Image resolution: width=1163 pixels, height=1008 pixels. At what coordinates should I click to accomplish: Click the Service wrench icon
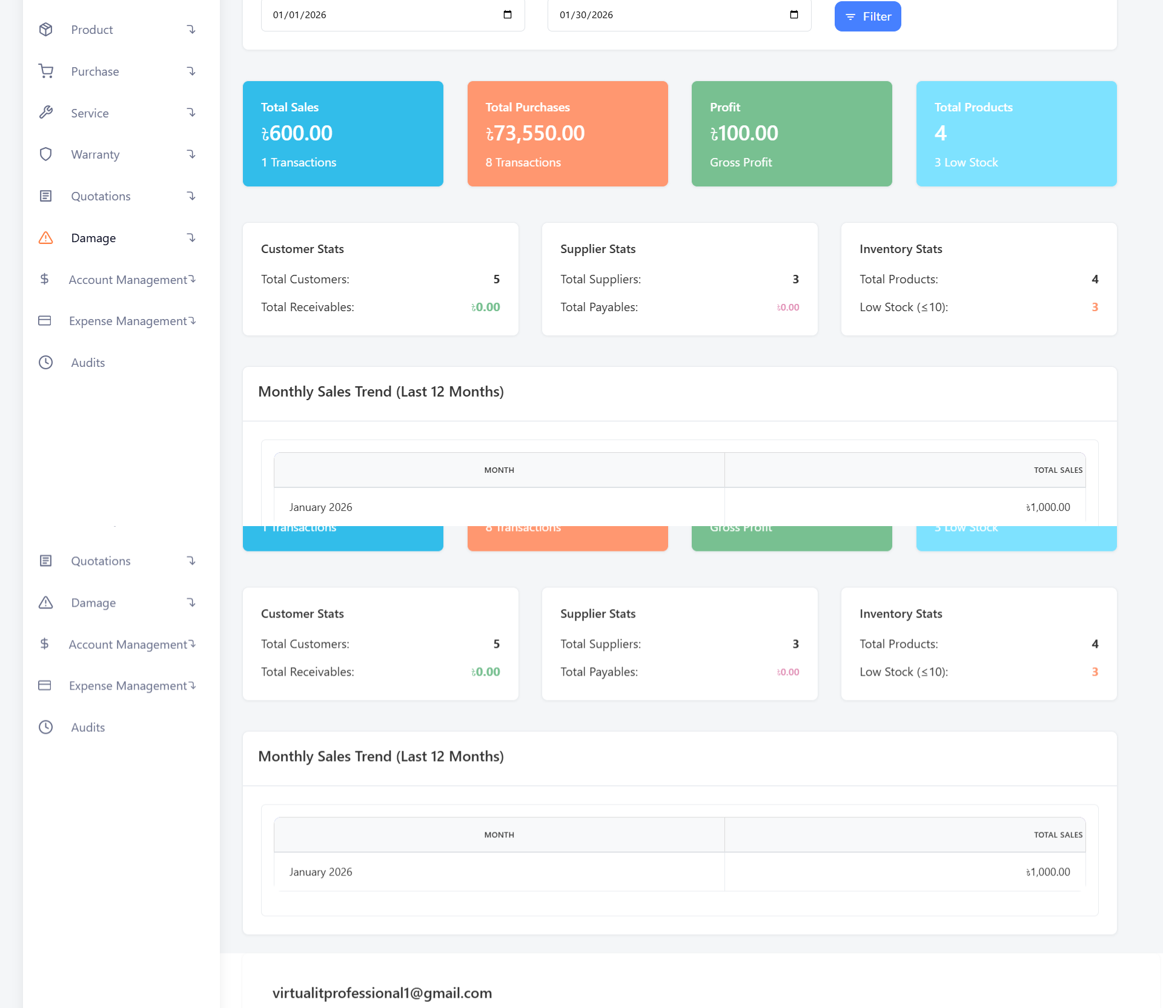pos(45,113)
